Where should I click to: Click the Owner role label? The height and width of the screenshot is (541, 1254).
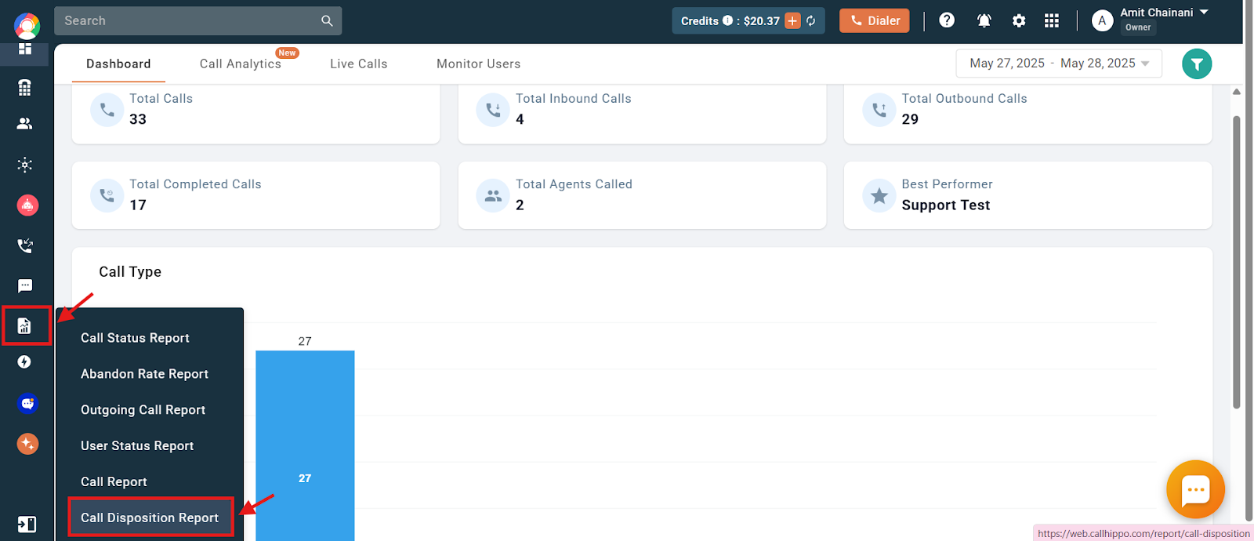[1138, 27]
